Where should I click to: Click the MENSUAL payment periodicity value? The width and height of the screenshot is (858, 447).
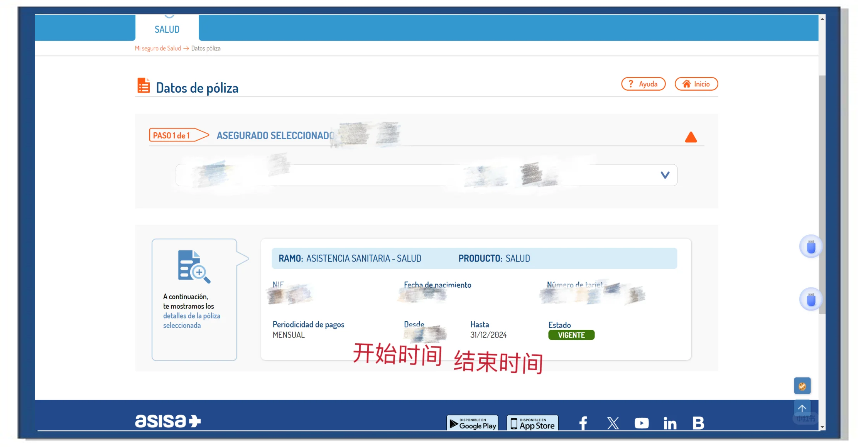coord(289,335)
